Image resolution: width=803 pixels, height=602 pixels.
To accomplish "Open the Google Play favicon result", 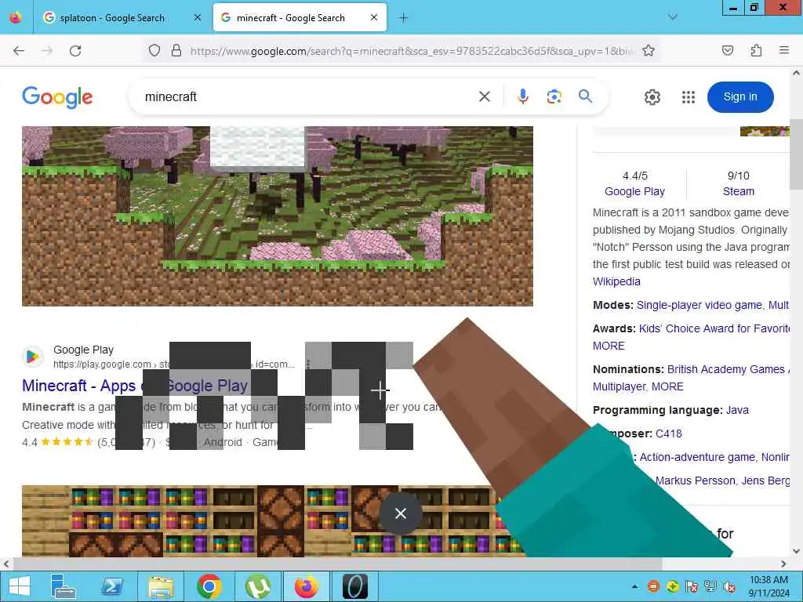I will [32, 356].
